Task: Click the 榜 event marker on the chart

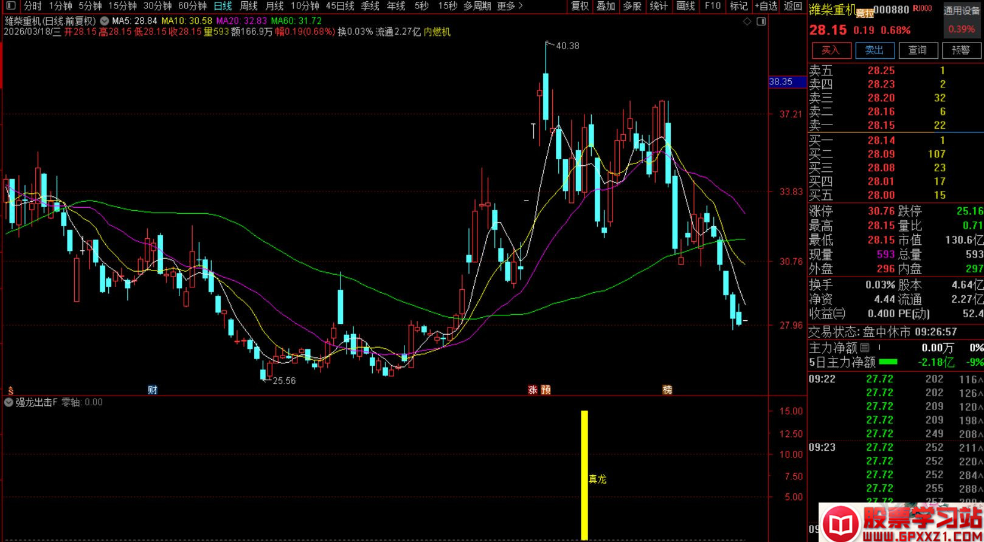Action: pyautogui.click(x=667, y=390)
